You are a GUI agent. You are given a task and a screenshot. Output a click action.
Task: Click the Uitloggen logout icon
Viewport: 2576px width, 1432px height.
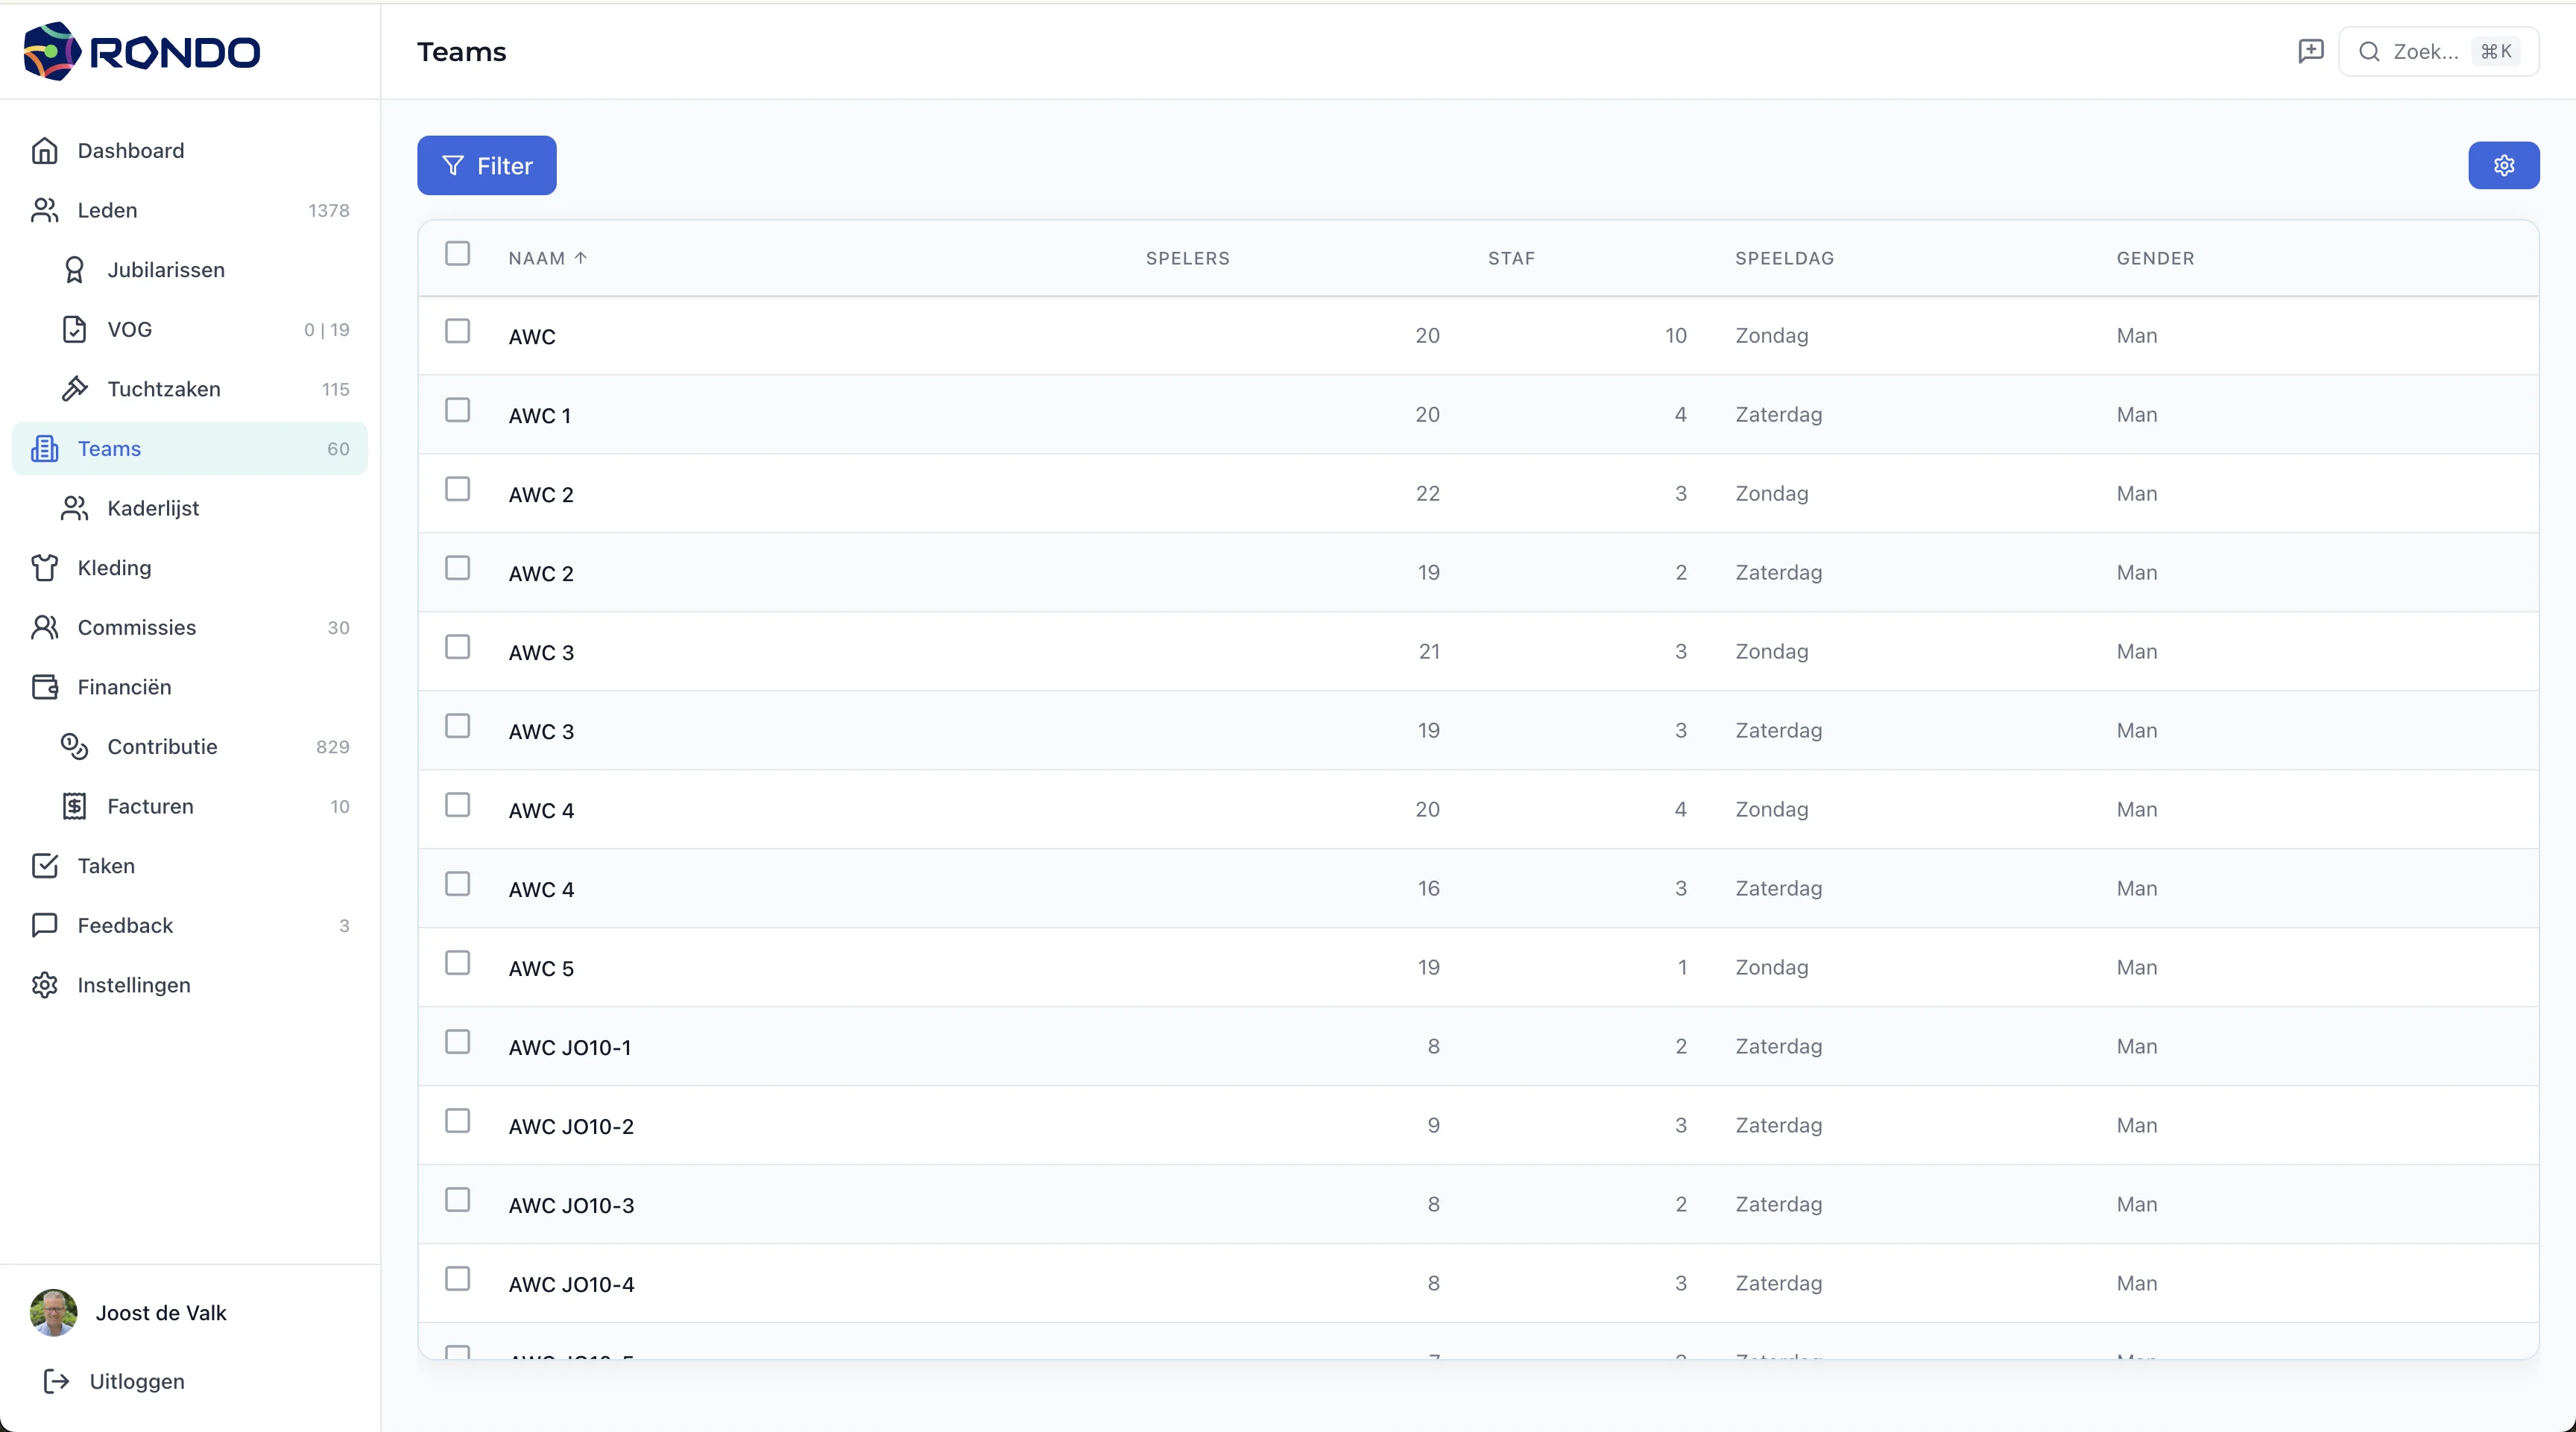(57, 1381)
